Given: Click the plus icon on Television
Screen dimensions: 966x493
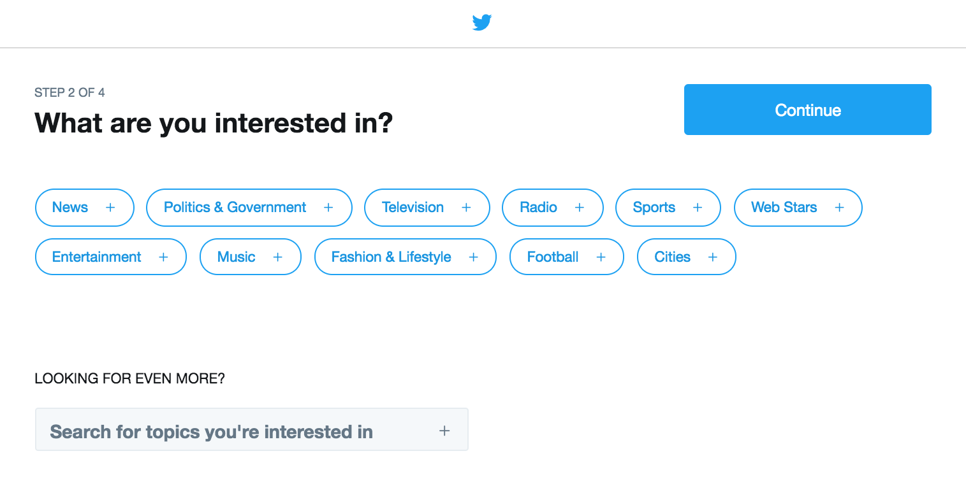Looking at the screenshot, I should 466,208.
